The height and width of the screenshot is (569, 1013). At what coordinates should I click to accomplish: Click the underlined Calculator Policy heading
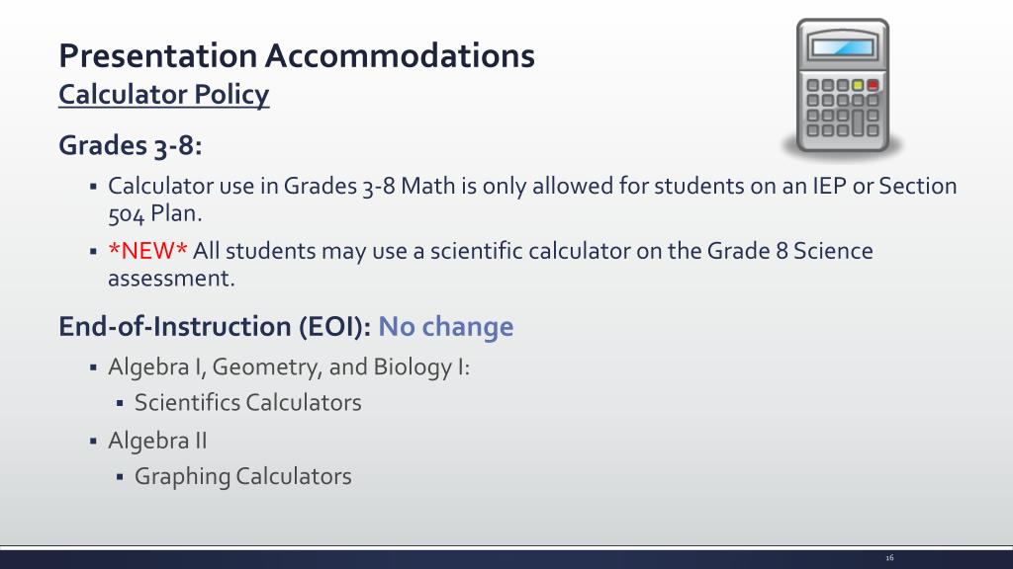164,94
